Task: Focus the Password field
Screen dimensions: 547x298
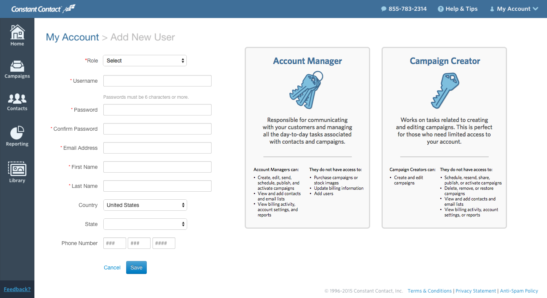Action: [157, 110]
